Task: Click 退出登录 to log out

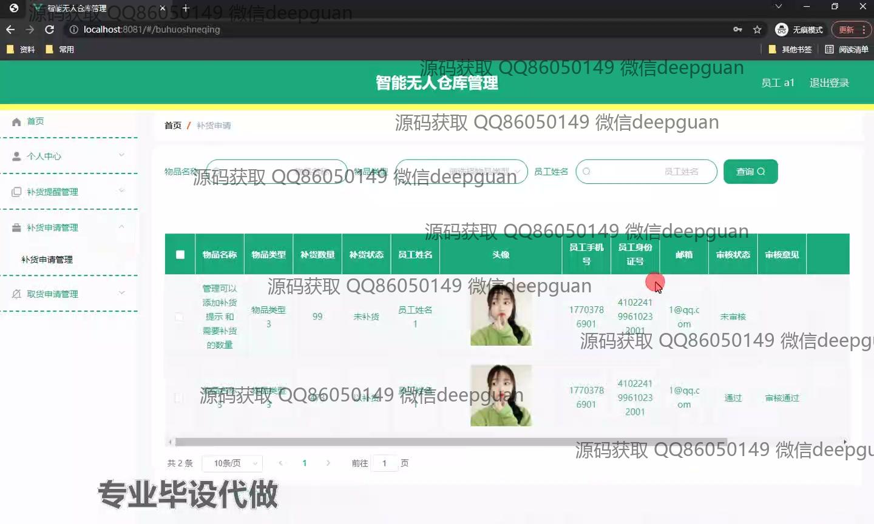Action: pos(829,83)
